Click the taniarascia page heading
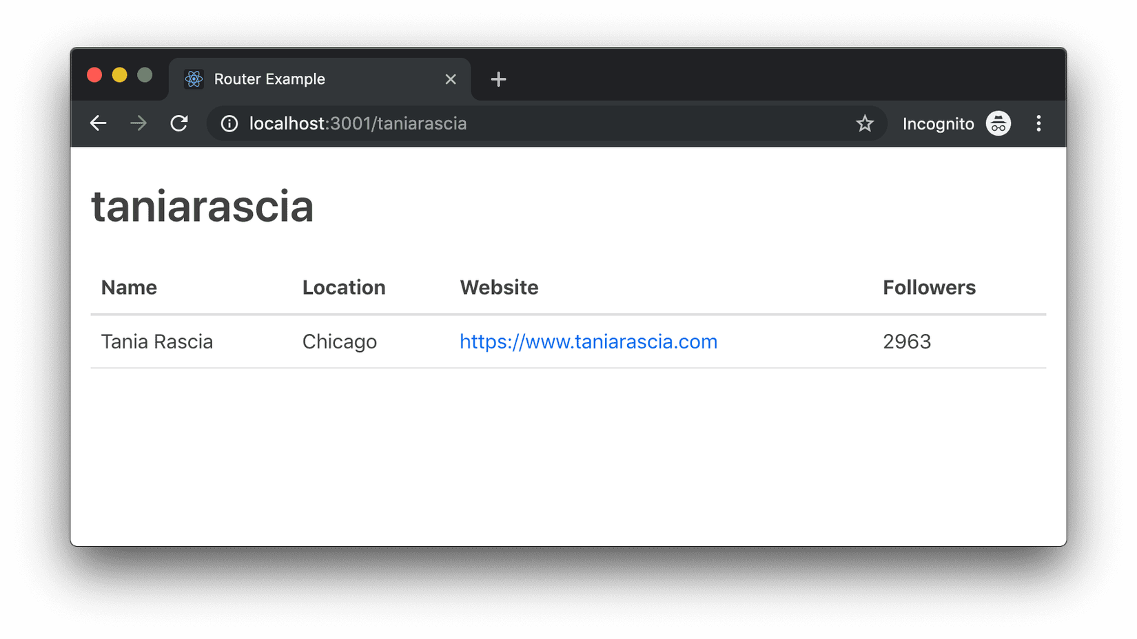The image size is (1137, 639). tap(202, 206)
